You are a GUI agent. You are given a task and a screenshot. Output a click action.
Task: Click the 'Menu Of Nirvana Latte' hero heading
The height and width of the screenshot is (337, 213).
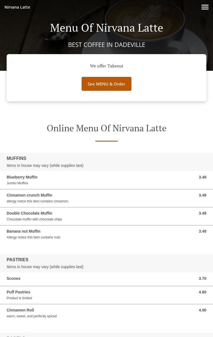[106, 28]
